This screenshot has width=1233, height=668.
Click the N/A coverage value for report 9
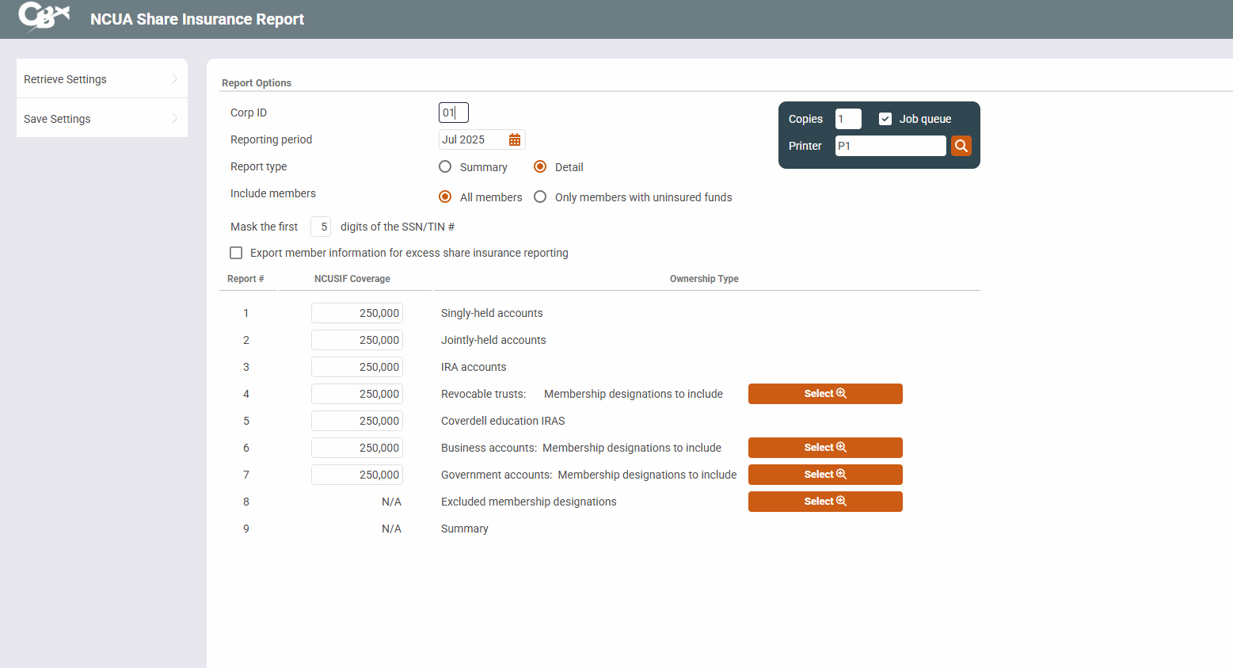(x=391, y=529)
